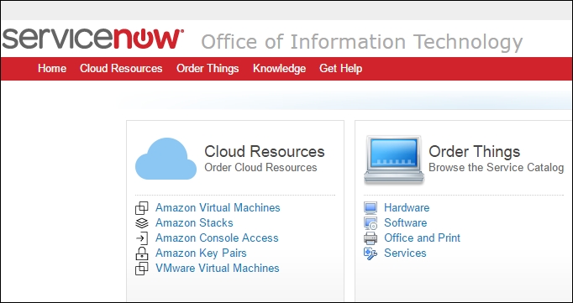The image size is (573, 303).
Task: Click the Amazon Console Access arrow icon
Action: tap(142, 238)
